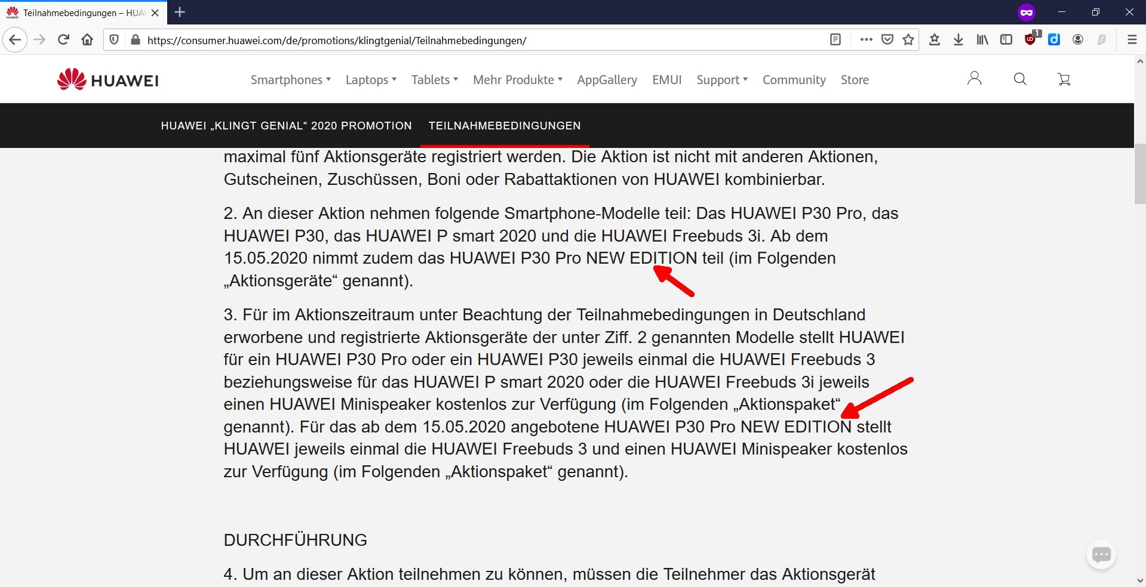Open the shopping cart

[1064, 79]
